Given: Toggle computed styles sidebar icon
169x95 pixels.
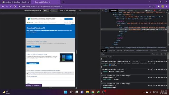Looking at the screenshot, I should click(x=165, y=54).
